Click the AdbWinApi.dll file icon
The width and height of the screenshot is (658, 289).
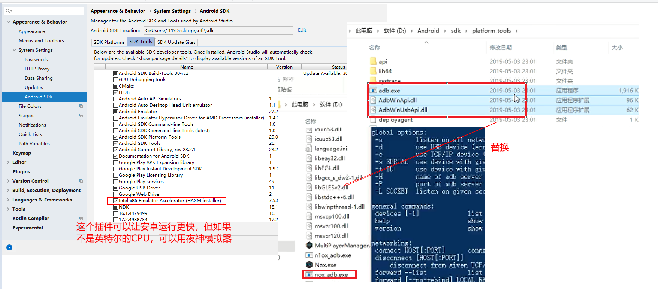click(373, 100)
